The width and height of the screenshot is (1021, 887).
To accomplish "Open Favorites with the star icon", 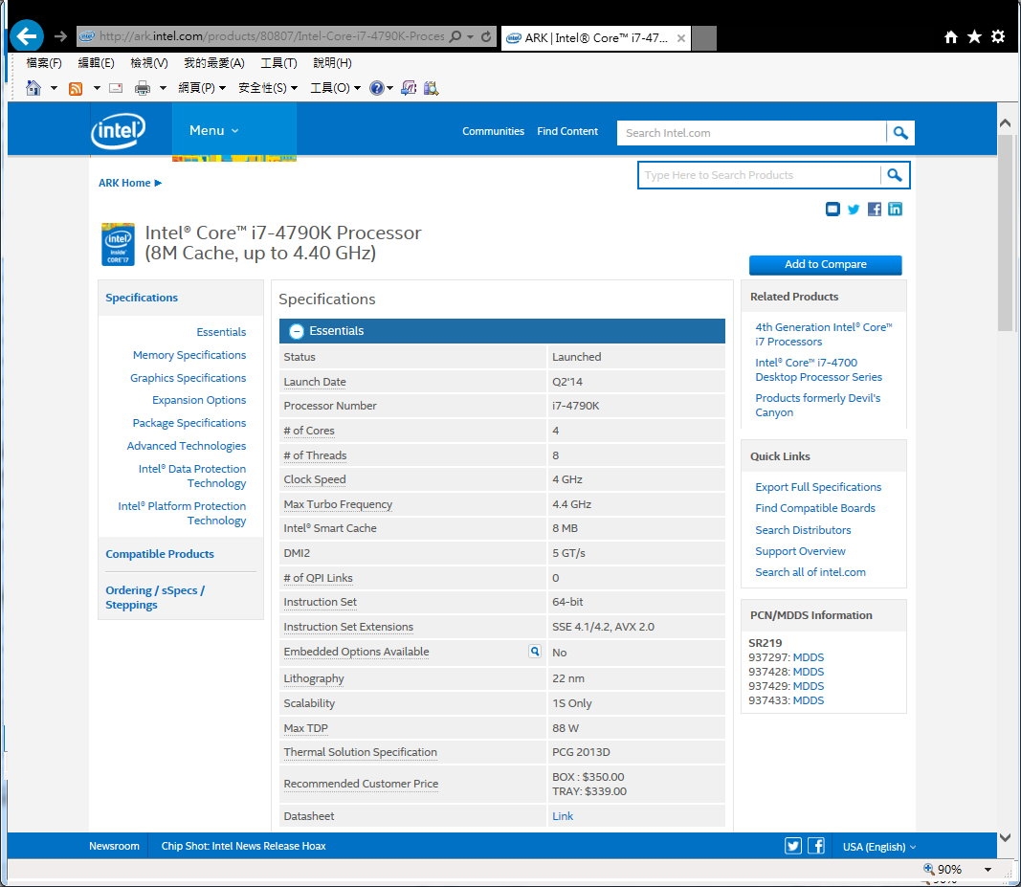I will tap(974, 37).
